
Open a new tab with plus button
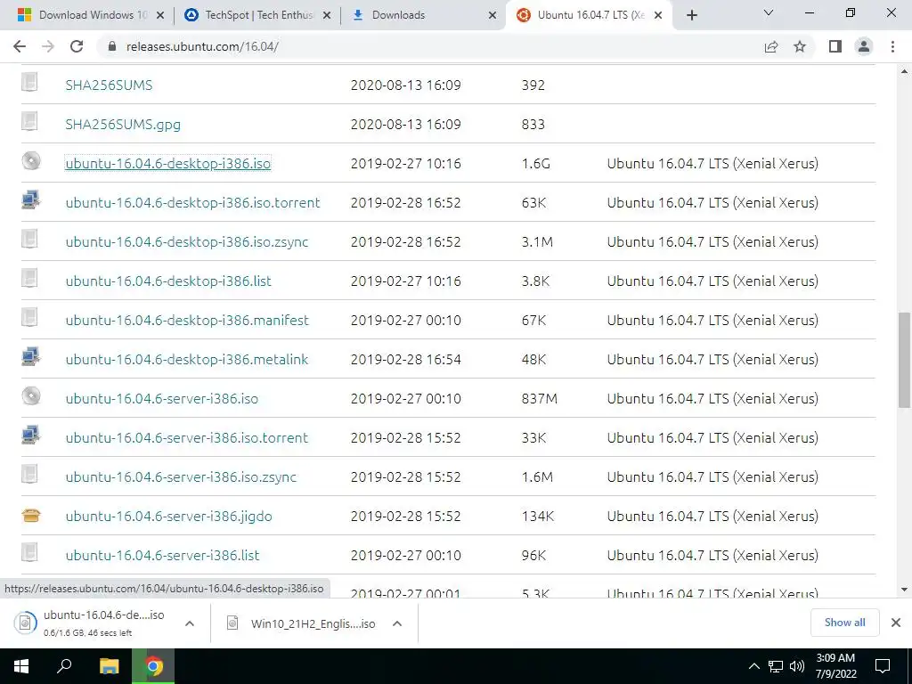[691, 15]
